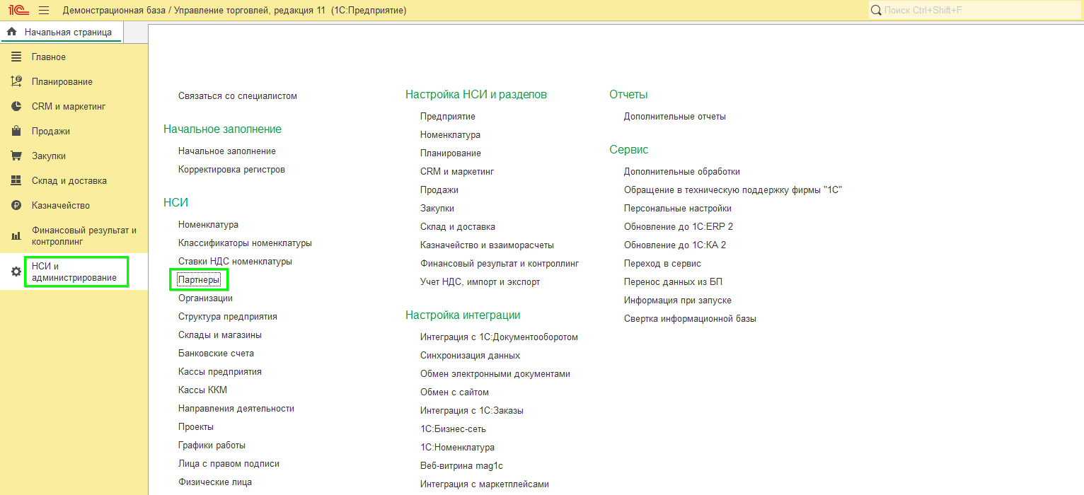Open the Продажи sidebar section
The height and width of the screenshot is (495, 1084).
tap(51, 131)
